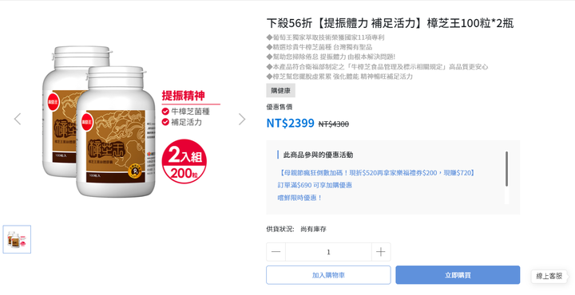
Task: Open the 母親節瘋狂倒數加碼 promotion link
Action: [376, 173]
